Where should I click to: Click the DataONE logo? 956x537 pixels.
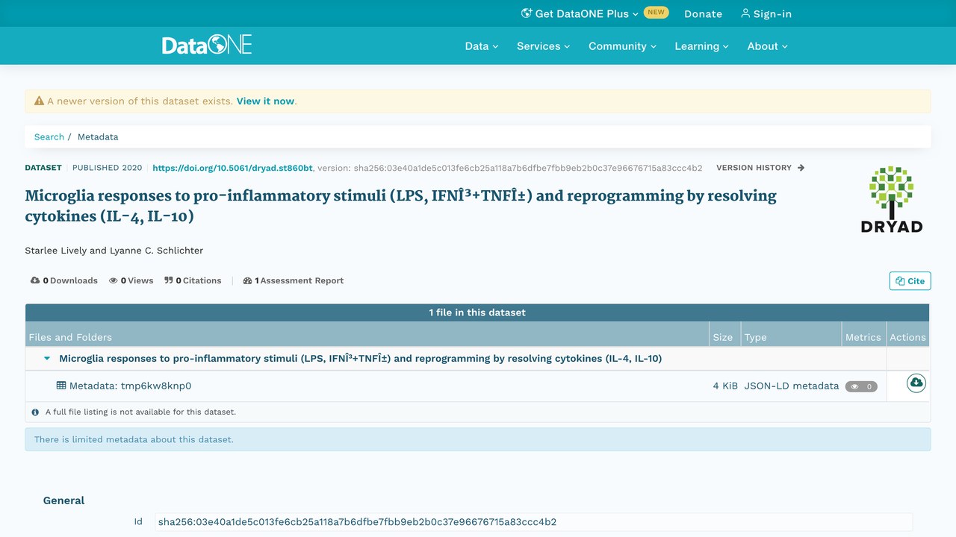click(x=207, y=45)
